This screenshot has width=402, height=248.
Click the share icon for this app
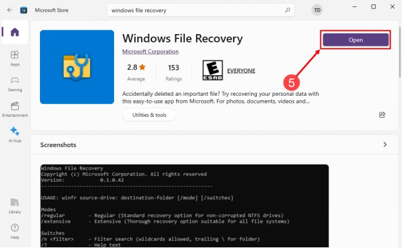[382, 114]
